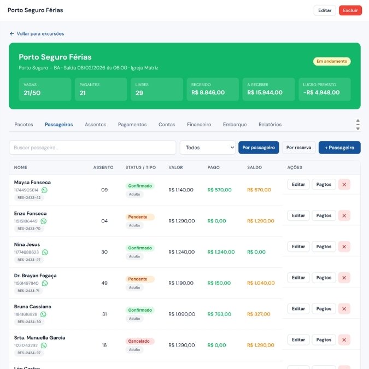Open the Assentos tab
369x369 pixels.
[x=96, y=125]
